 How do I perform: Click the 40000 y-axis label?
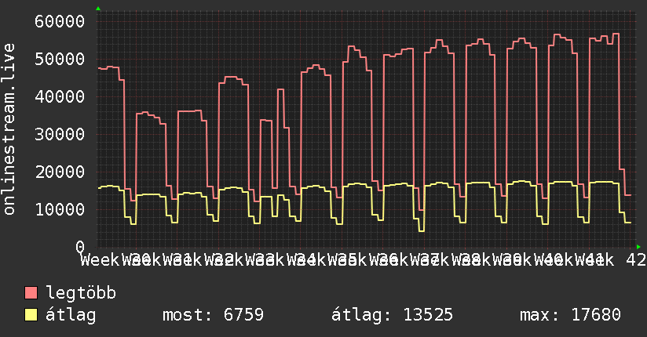point(60,97)
